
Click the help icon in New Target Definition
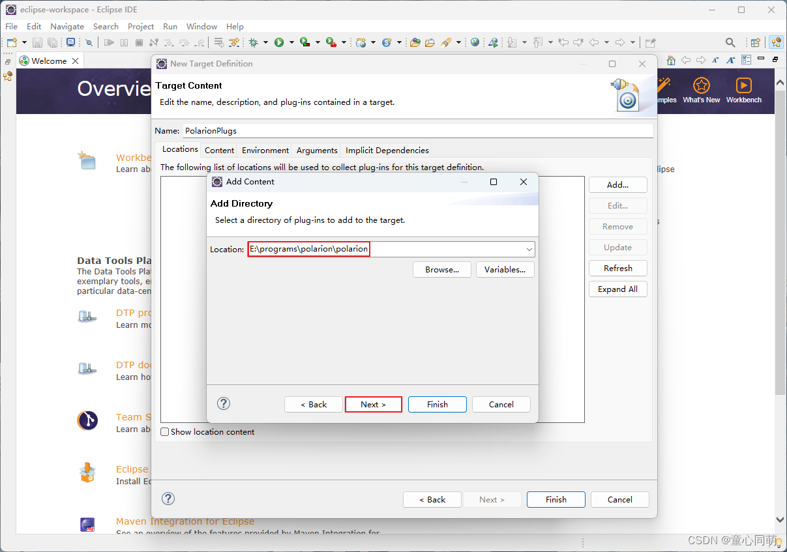pyautogui.click(x=168, y=499)
